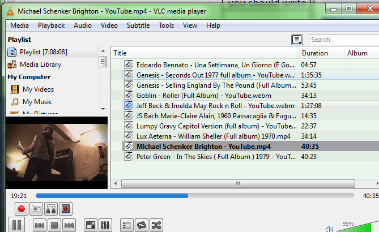379x232 pixels.
Task: Click the horizontal playlist scrollbar thumb
Action: [x=238, y=184]
